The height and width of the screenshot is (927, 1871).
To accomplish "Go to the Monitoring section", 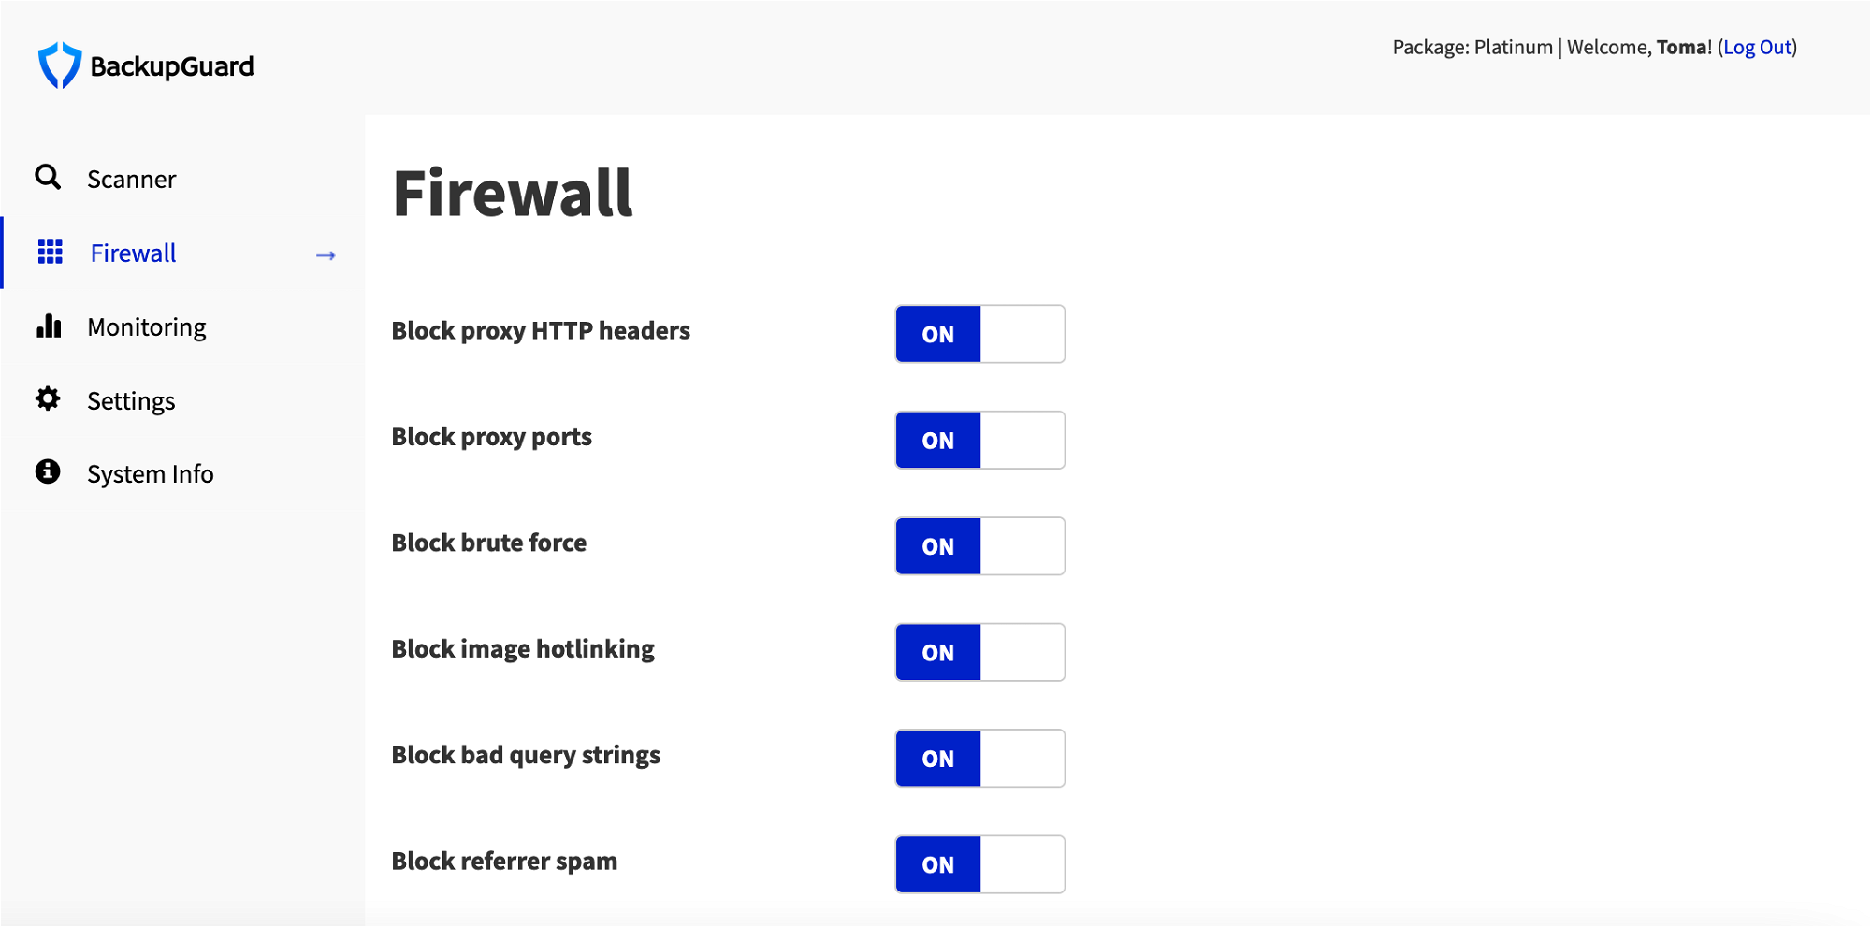I will point(147,327).
